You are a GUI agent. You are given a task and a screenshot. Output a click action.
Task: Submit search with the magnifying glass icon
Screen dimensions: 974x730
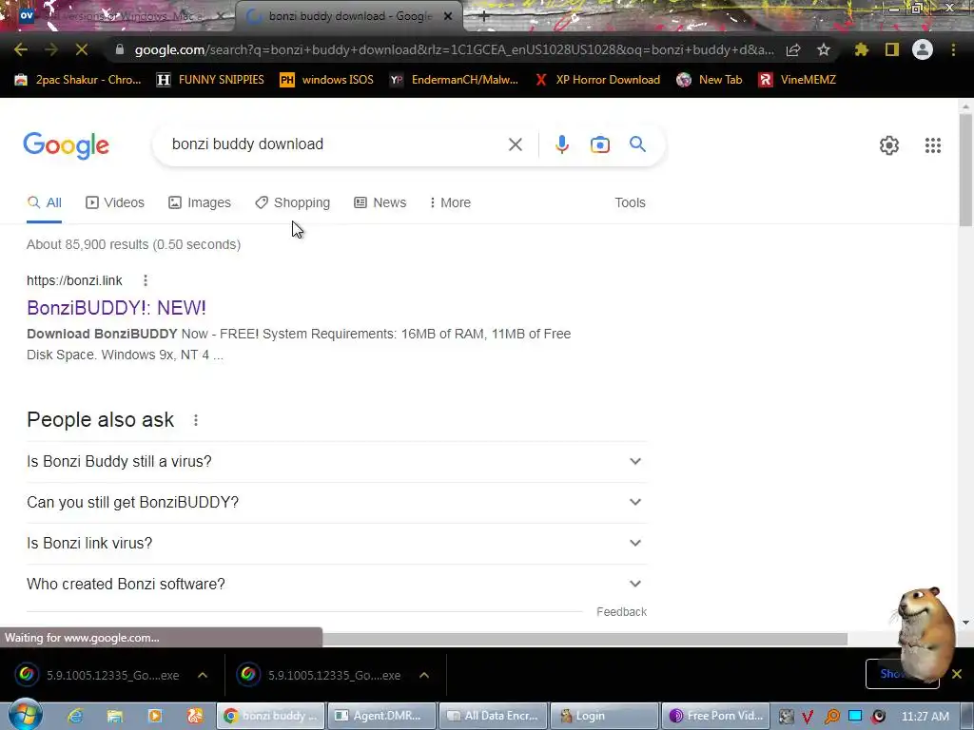pyautogui.click(x=637, y=144)
